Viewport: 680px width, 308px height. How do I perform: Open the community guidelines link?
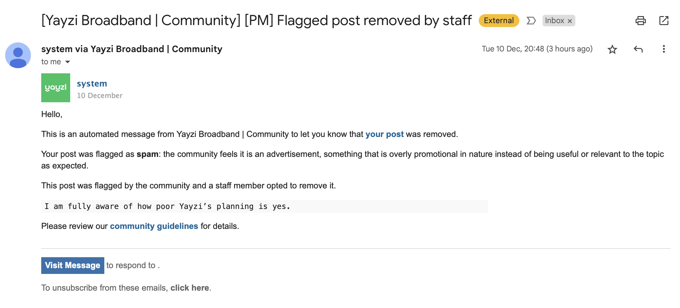154,226
